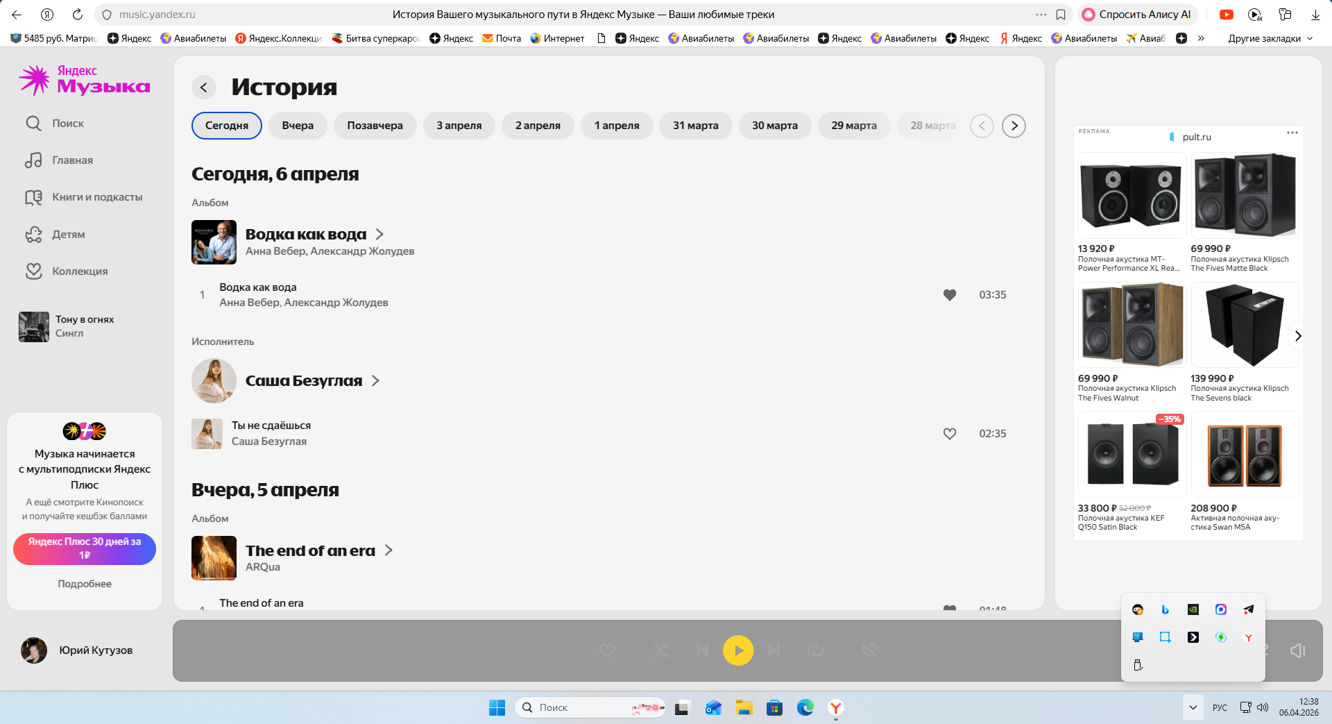This screenshot has width=1332, height=724.
Task: Bookmark this page via the address bar icon
Action: tap(1061, 15)
